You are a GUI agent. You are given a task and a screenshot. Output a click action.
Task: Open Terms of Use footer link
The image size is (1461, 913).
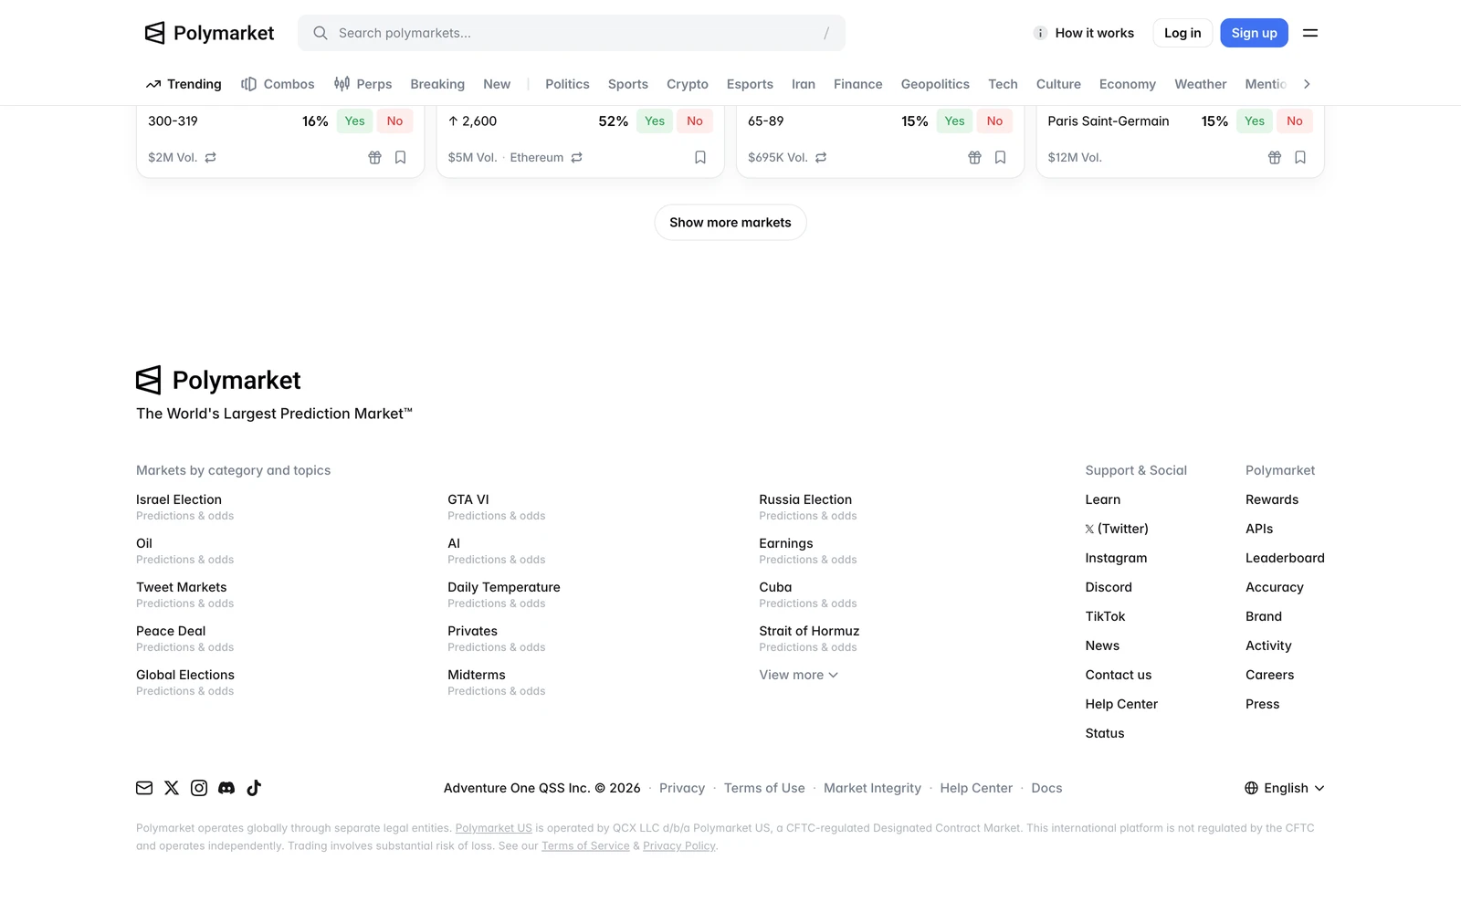pos(764,788)
